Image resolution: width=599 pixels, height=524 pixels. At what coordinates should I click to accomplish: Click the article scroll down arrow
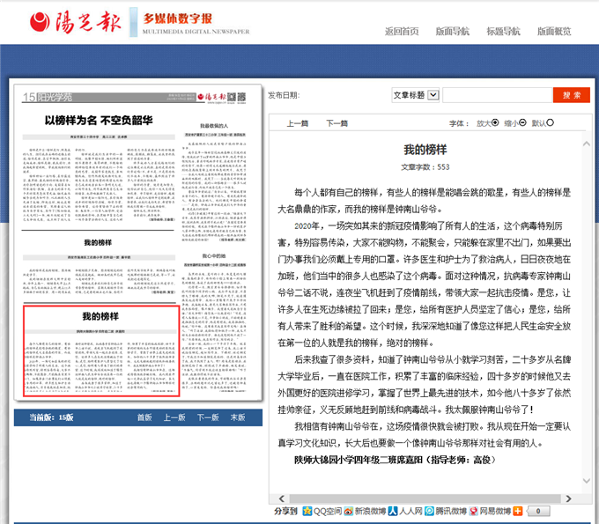587,481
